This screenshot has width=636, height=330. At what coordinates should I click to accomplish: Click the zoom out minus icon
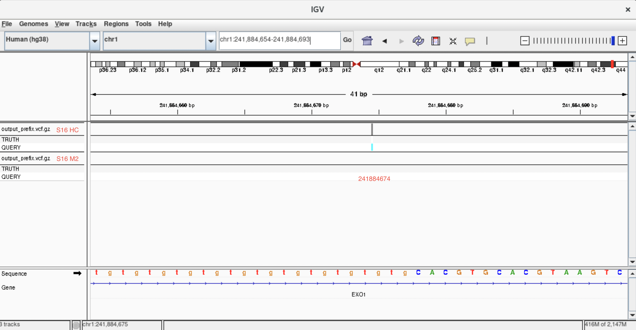click(525, 41)
